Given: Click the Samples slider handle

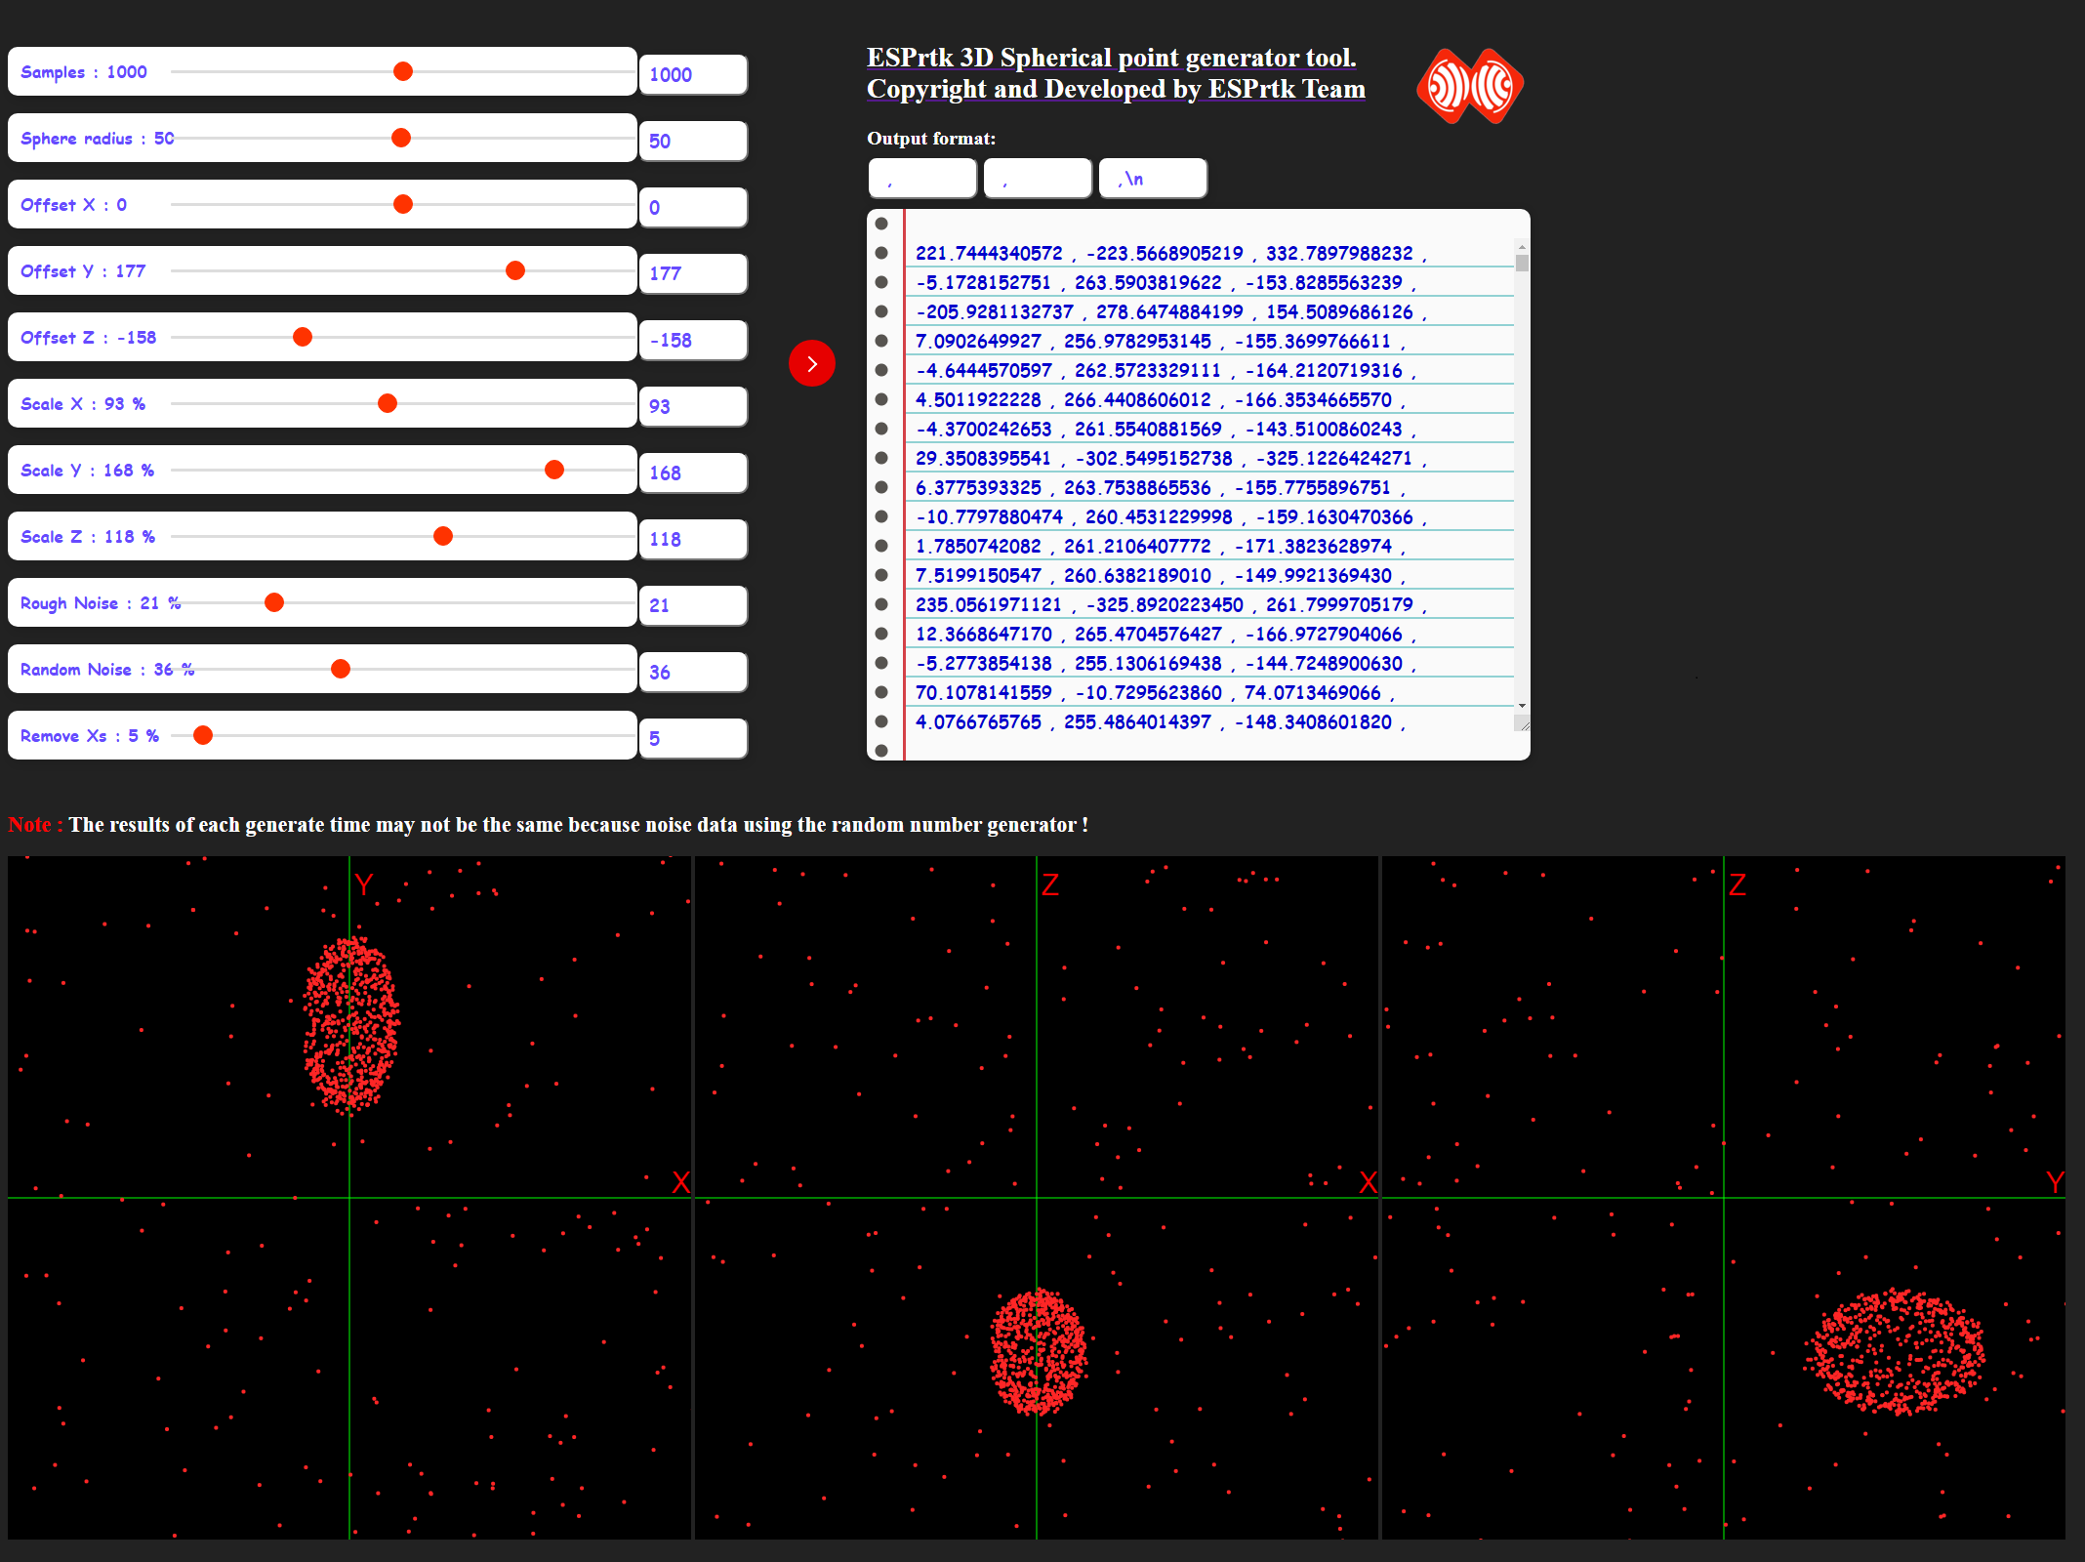Looking at the screenshot, I should click(403, 71).
